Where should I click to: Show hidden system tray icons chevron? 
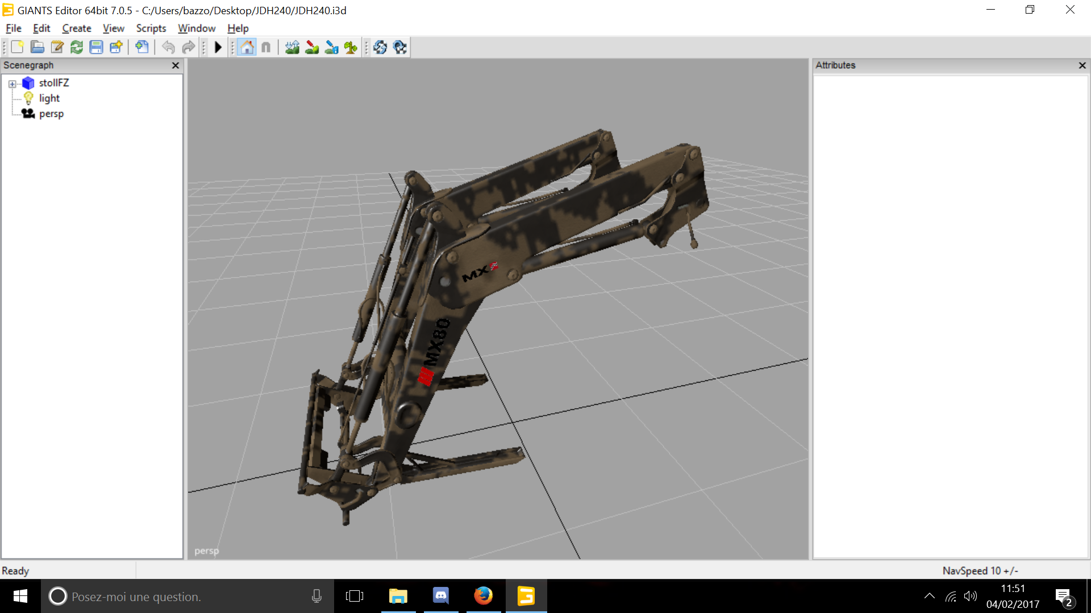pos(929,596)
